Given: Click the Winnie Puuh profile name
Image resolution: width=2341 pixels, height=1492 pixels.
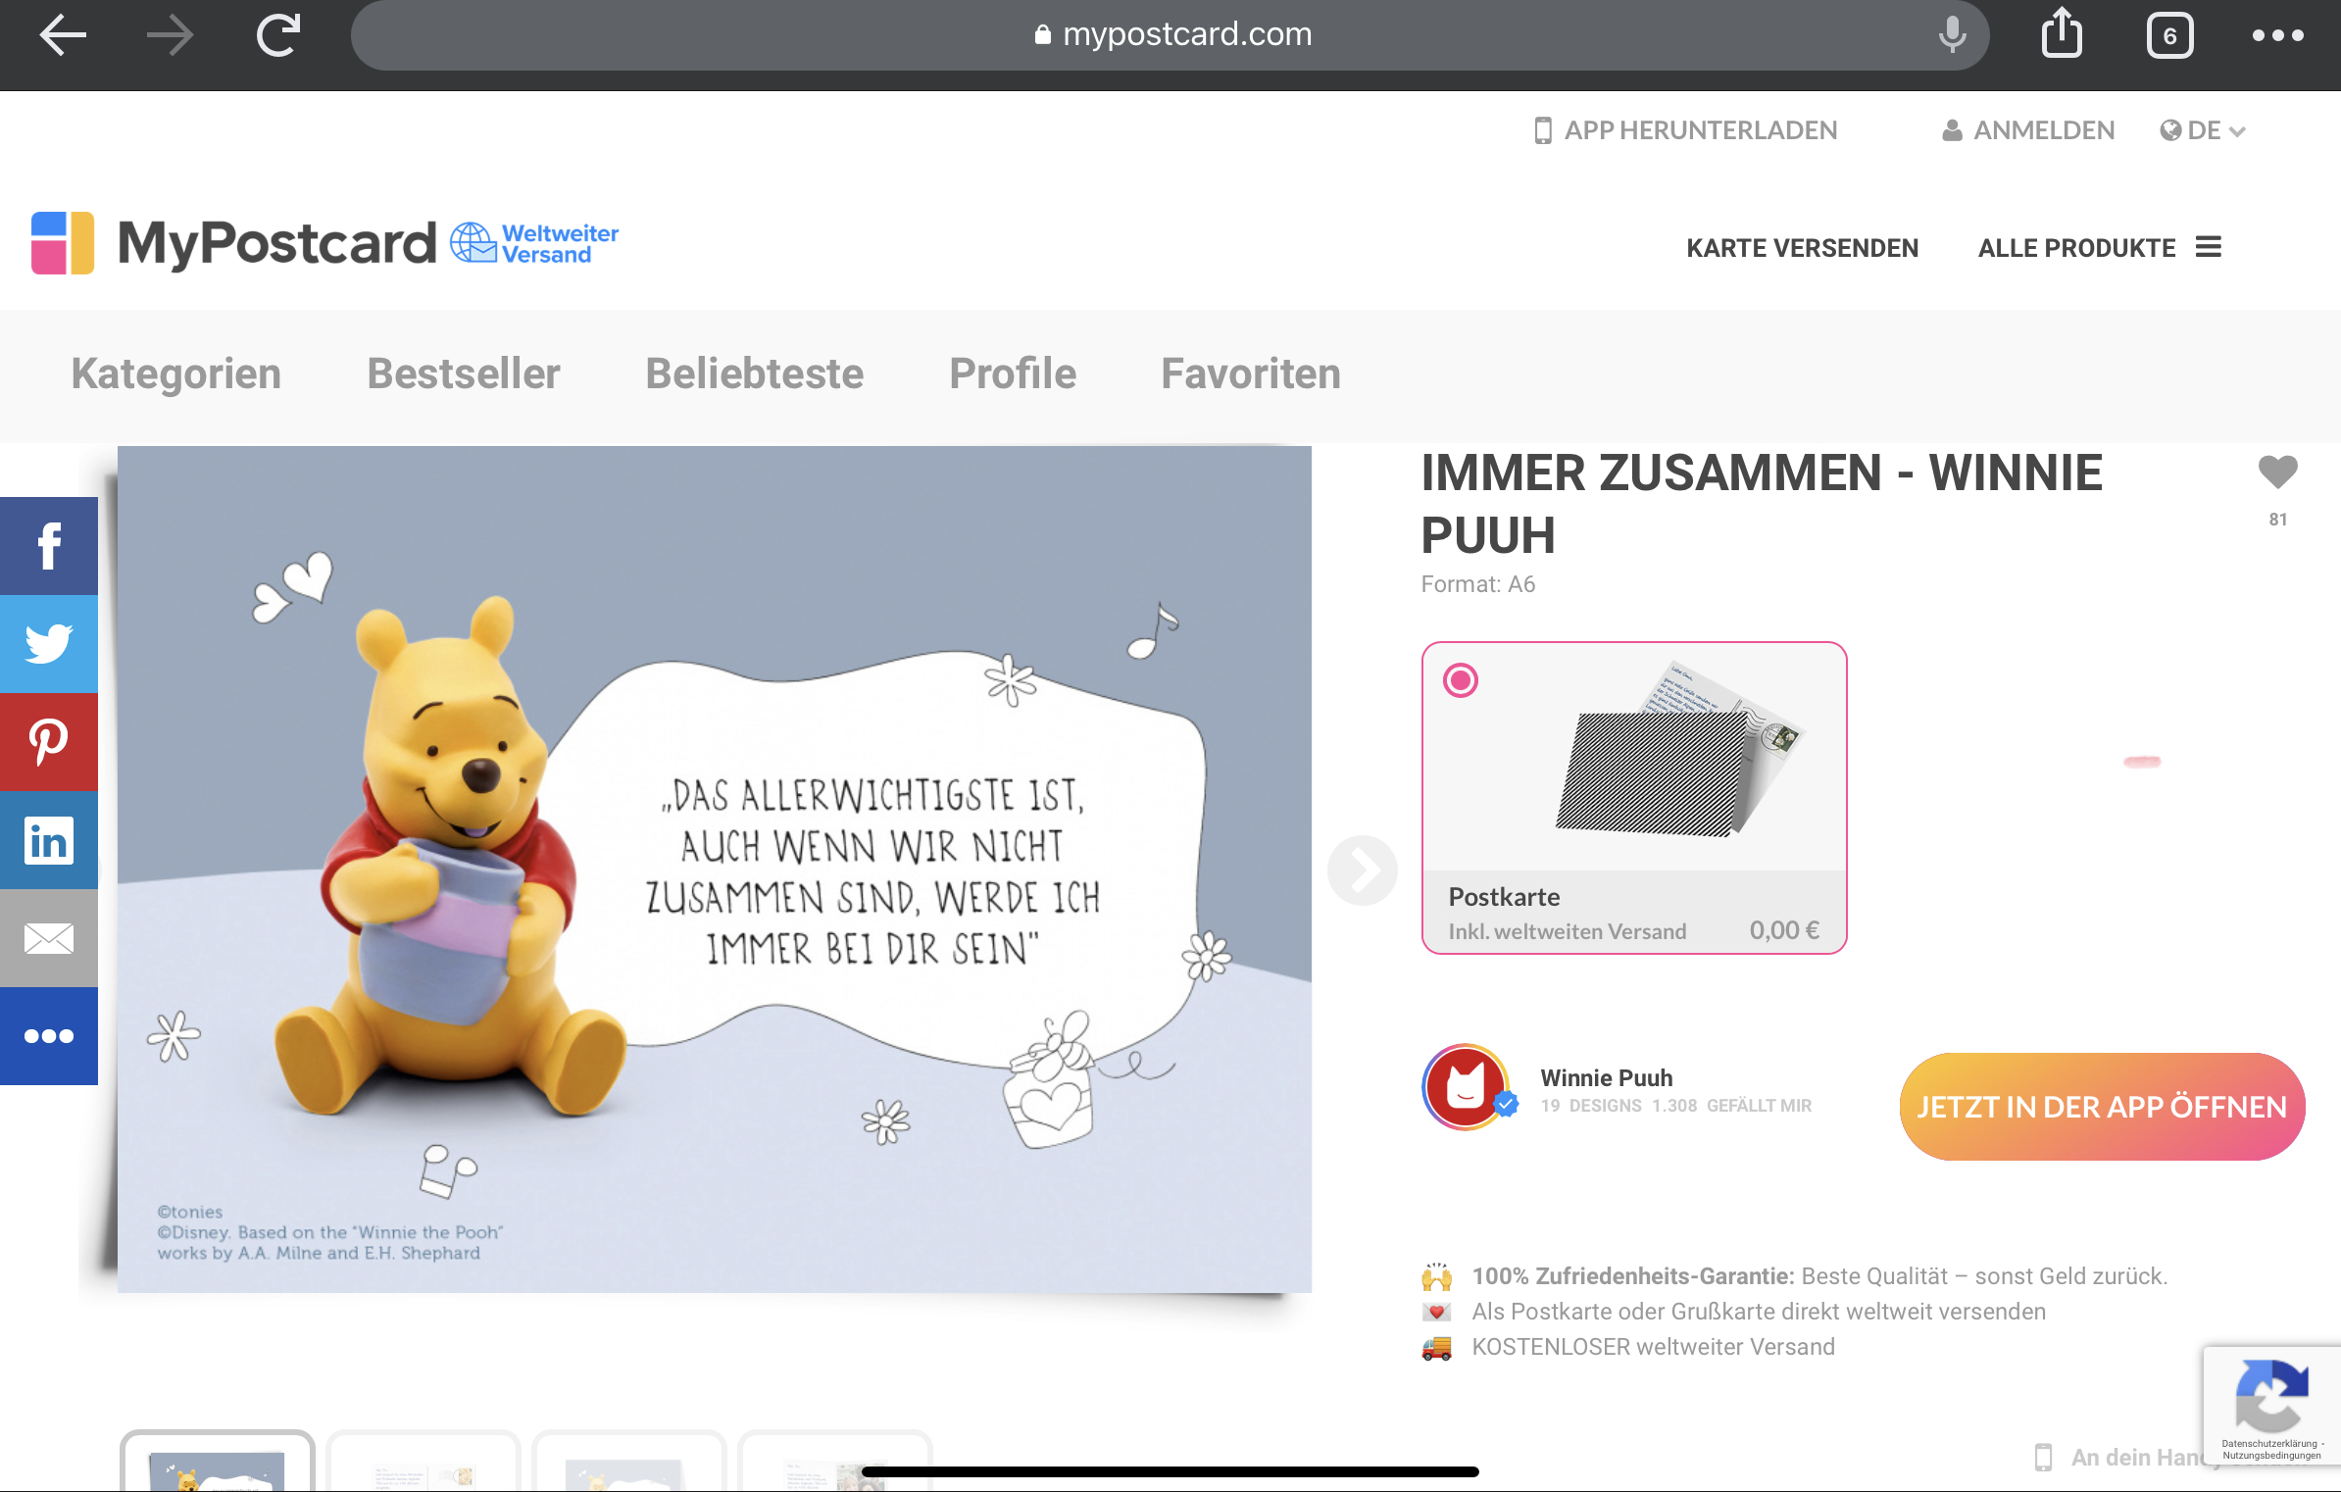Looking at the screenshot, I should point(1606,1077).
